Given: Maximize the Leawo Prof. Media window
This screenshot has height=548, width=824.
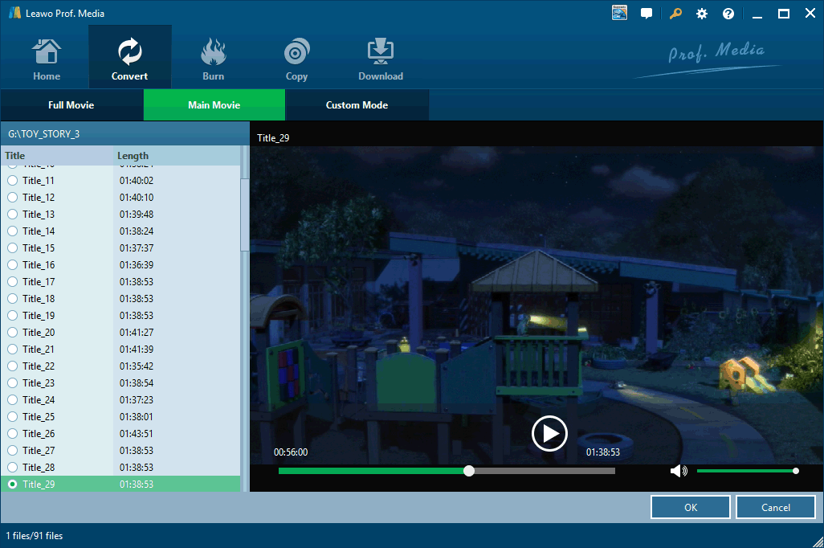Looking at the screenshot, I should (x=784, y=14).
